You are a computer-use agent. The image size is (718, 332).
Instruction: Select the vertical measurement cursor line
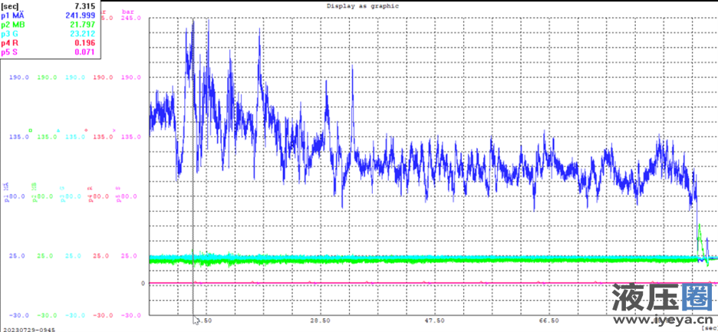click(x=193, y=167)
